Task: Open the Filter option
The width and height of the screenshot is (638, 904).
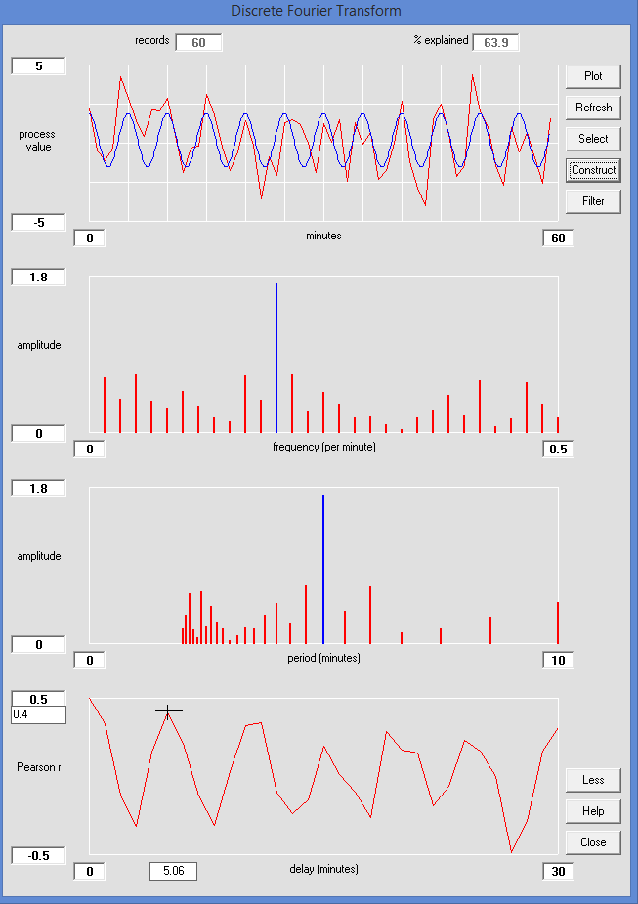Action: [x=593, y=201]
